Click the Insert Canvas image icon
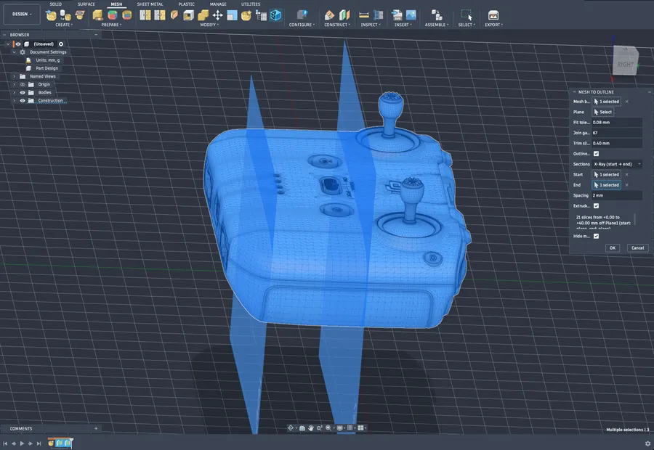 pyautogui.click(x=411, y=15)
